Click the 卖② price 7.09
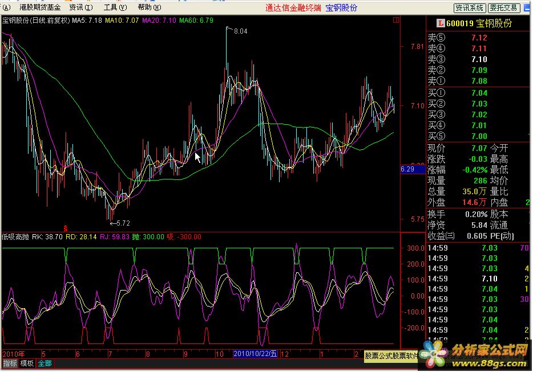Image resolution: width=533 pixels, height=372 pixels. (x=479, y=70)
